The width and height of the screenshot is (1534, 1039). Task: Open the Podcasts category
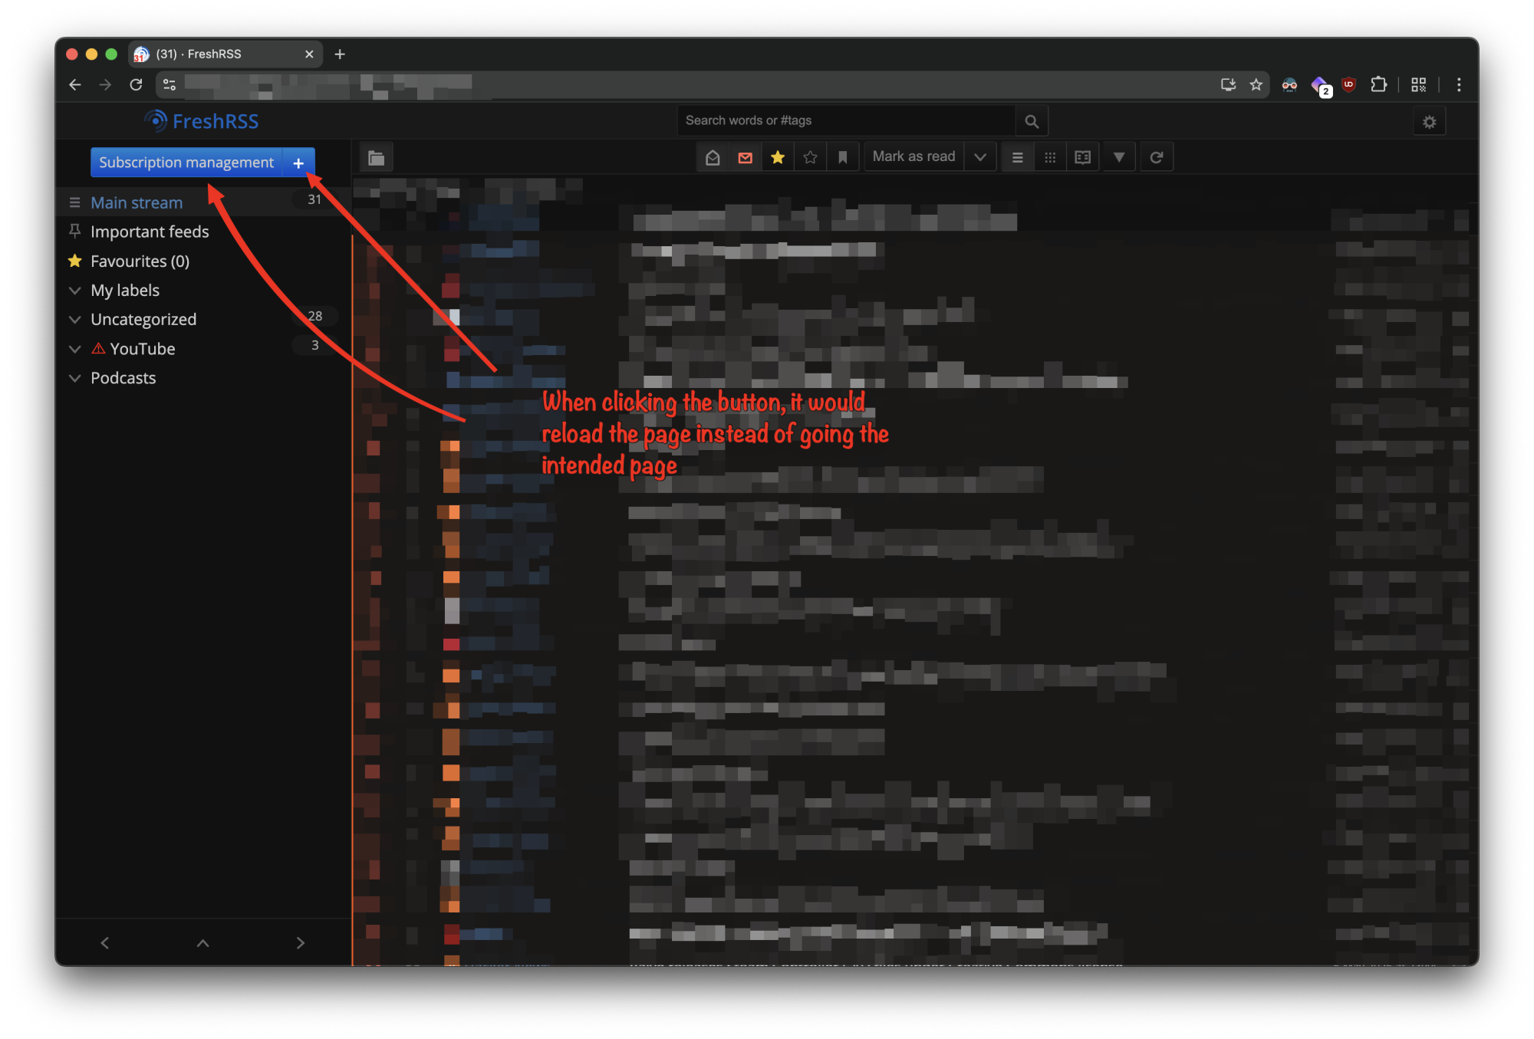pyautogui.click(x=123, y=378)
